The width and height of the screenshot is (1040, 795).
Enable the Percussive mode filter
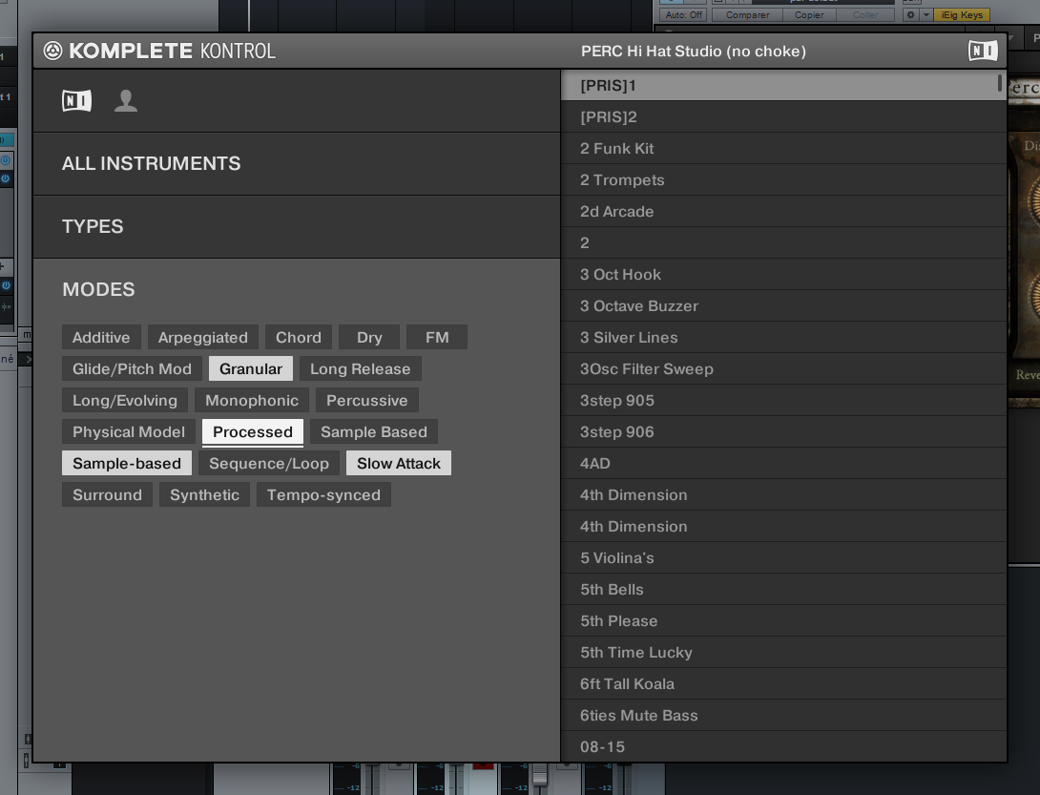click(366, 400)
